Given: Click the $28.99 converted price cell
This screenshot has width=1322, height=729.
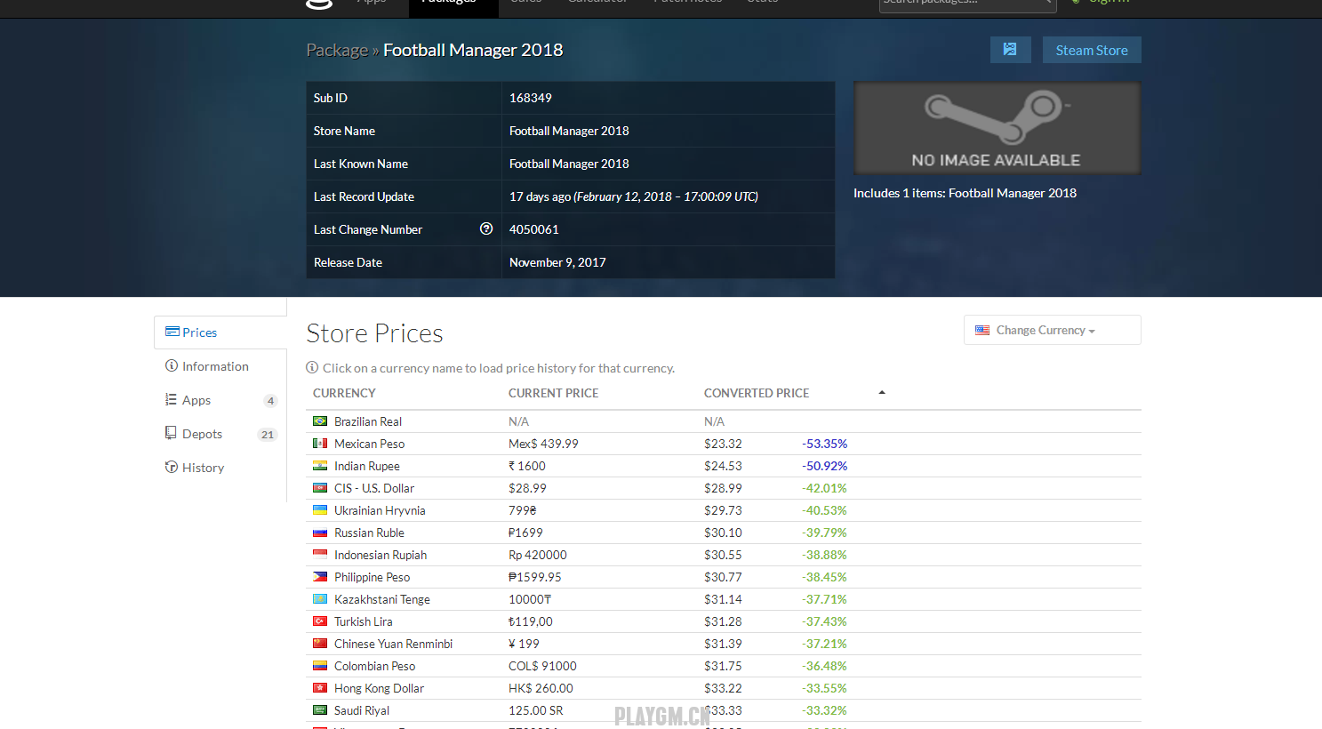Looking at the screenshot, I should tap(723, 488).
